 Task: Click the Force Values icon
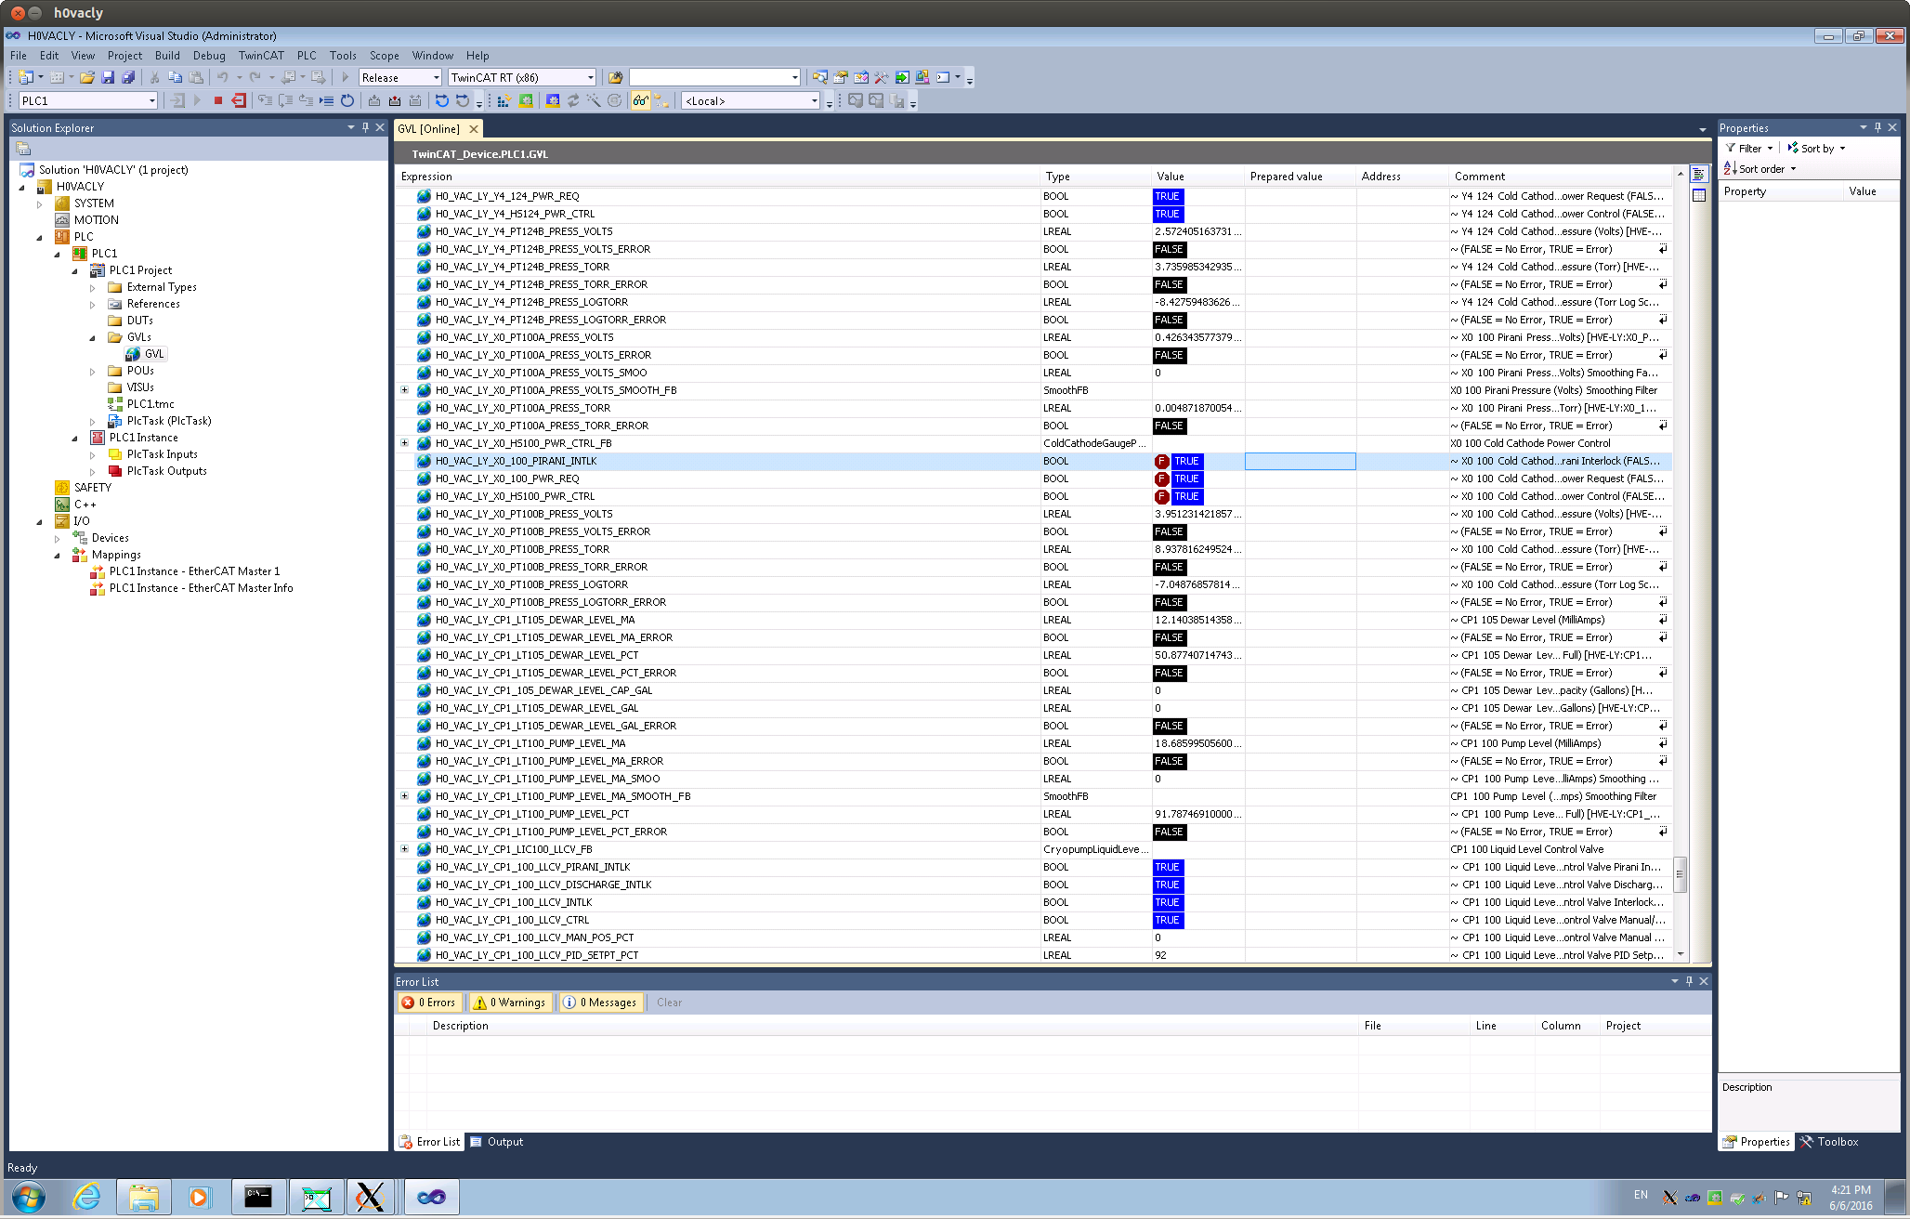(x=395, y=101)
